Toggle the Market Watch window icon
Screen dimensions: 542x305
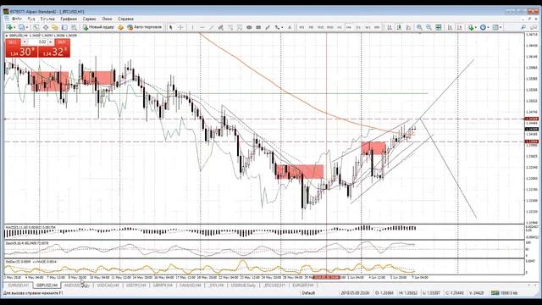point(36,27)
